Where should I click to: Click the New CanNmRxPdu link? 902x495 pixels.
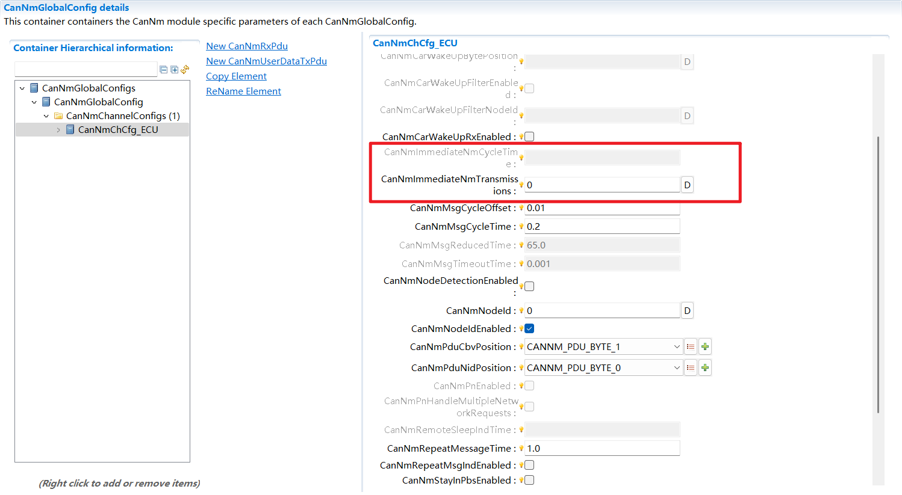click(247, 46)
